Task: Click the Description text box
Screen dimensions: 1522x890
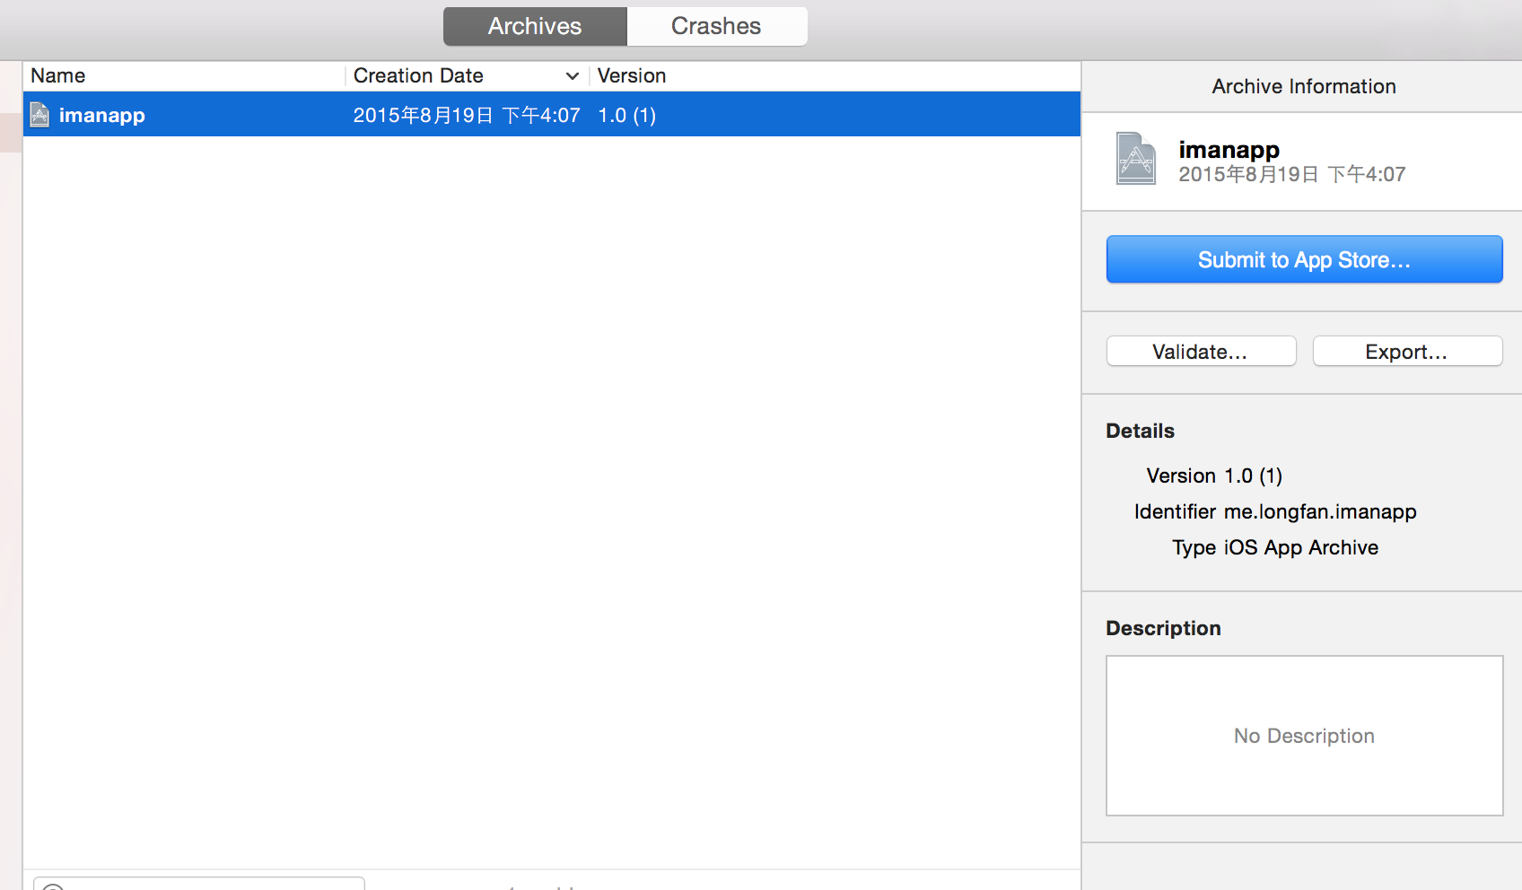Action: tap(1304, 736)
